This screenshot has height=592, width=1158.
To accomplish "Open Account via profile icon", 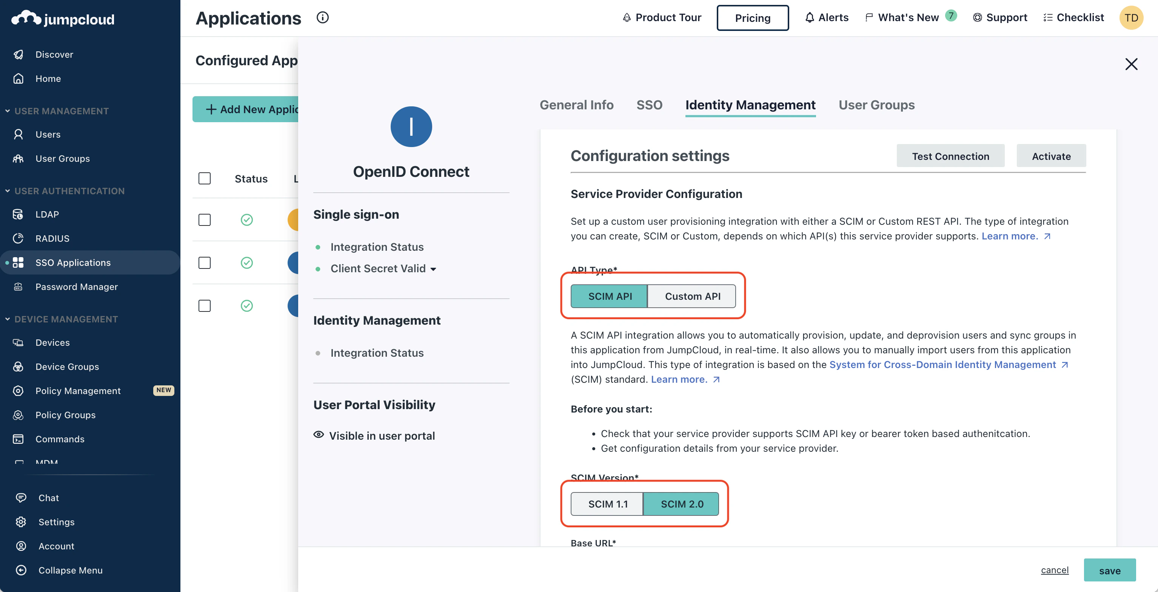I will pyautogui.click(x=21, y=546).
